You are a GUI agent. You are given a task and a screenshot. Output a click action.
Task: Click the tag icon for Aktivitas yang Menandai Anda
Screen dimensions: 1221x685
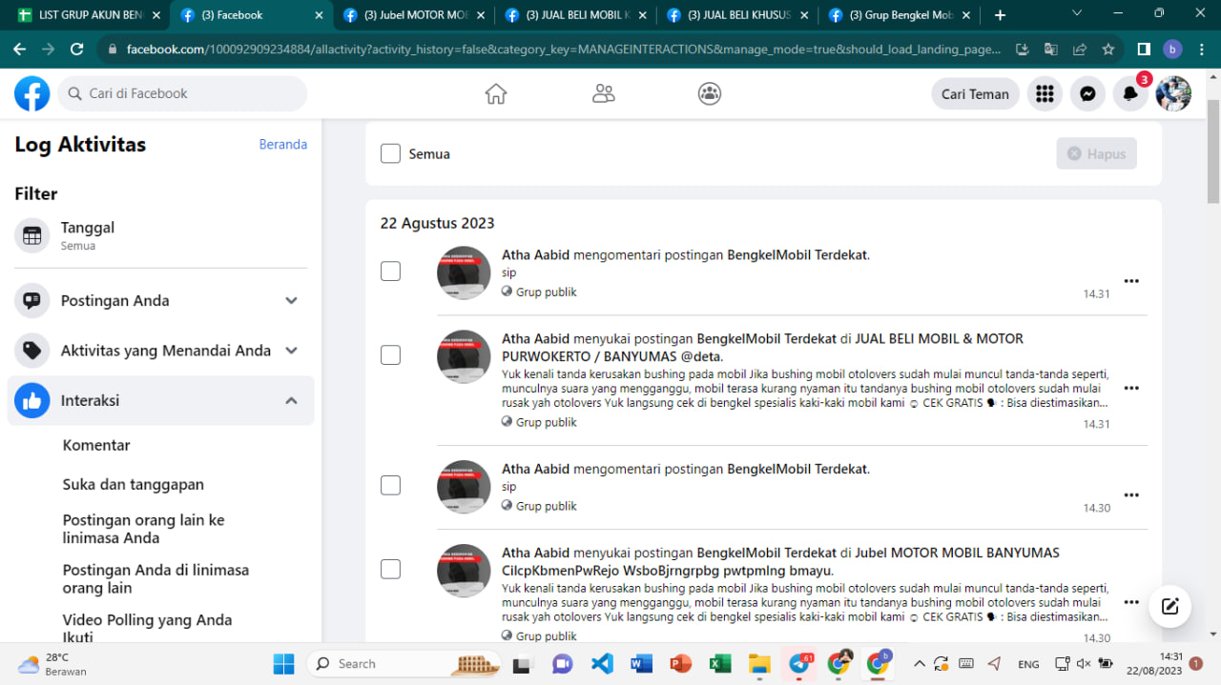[x=32, y=351]
